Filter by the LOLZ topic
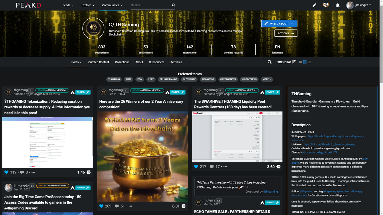 point(151,79)
